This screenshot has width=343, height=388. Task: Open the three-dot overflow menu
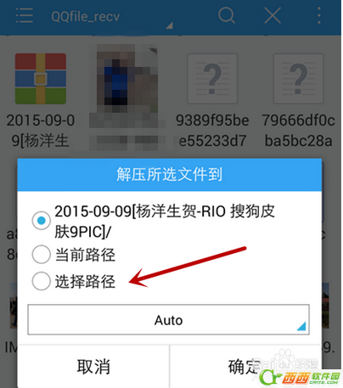pyautogui.click(x=319, y=15)
